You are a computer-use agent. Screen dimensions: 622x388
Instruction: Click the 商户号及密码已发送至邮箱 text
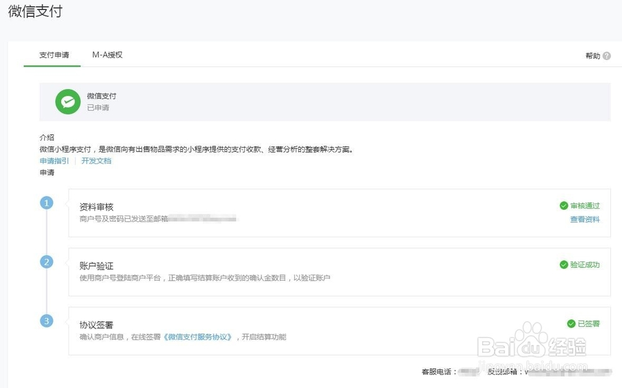(x=123, y=219)
